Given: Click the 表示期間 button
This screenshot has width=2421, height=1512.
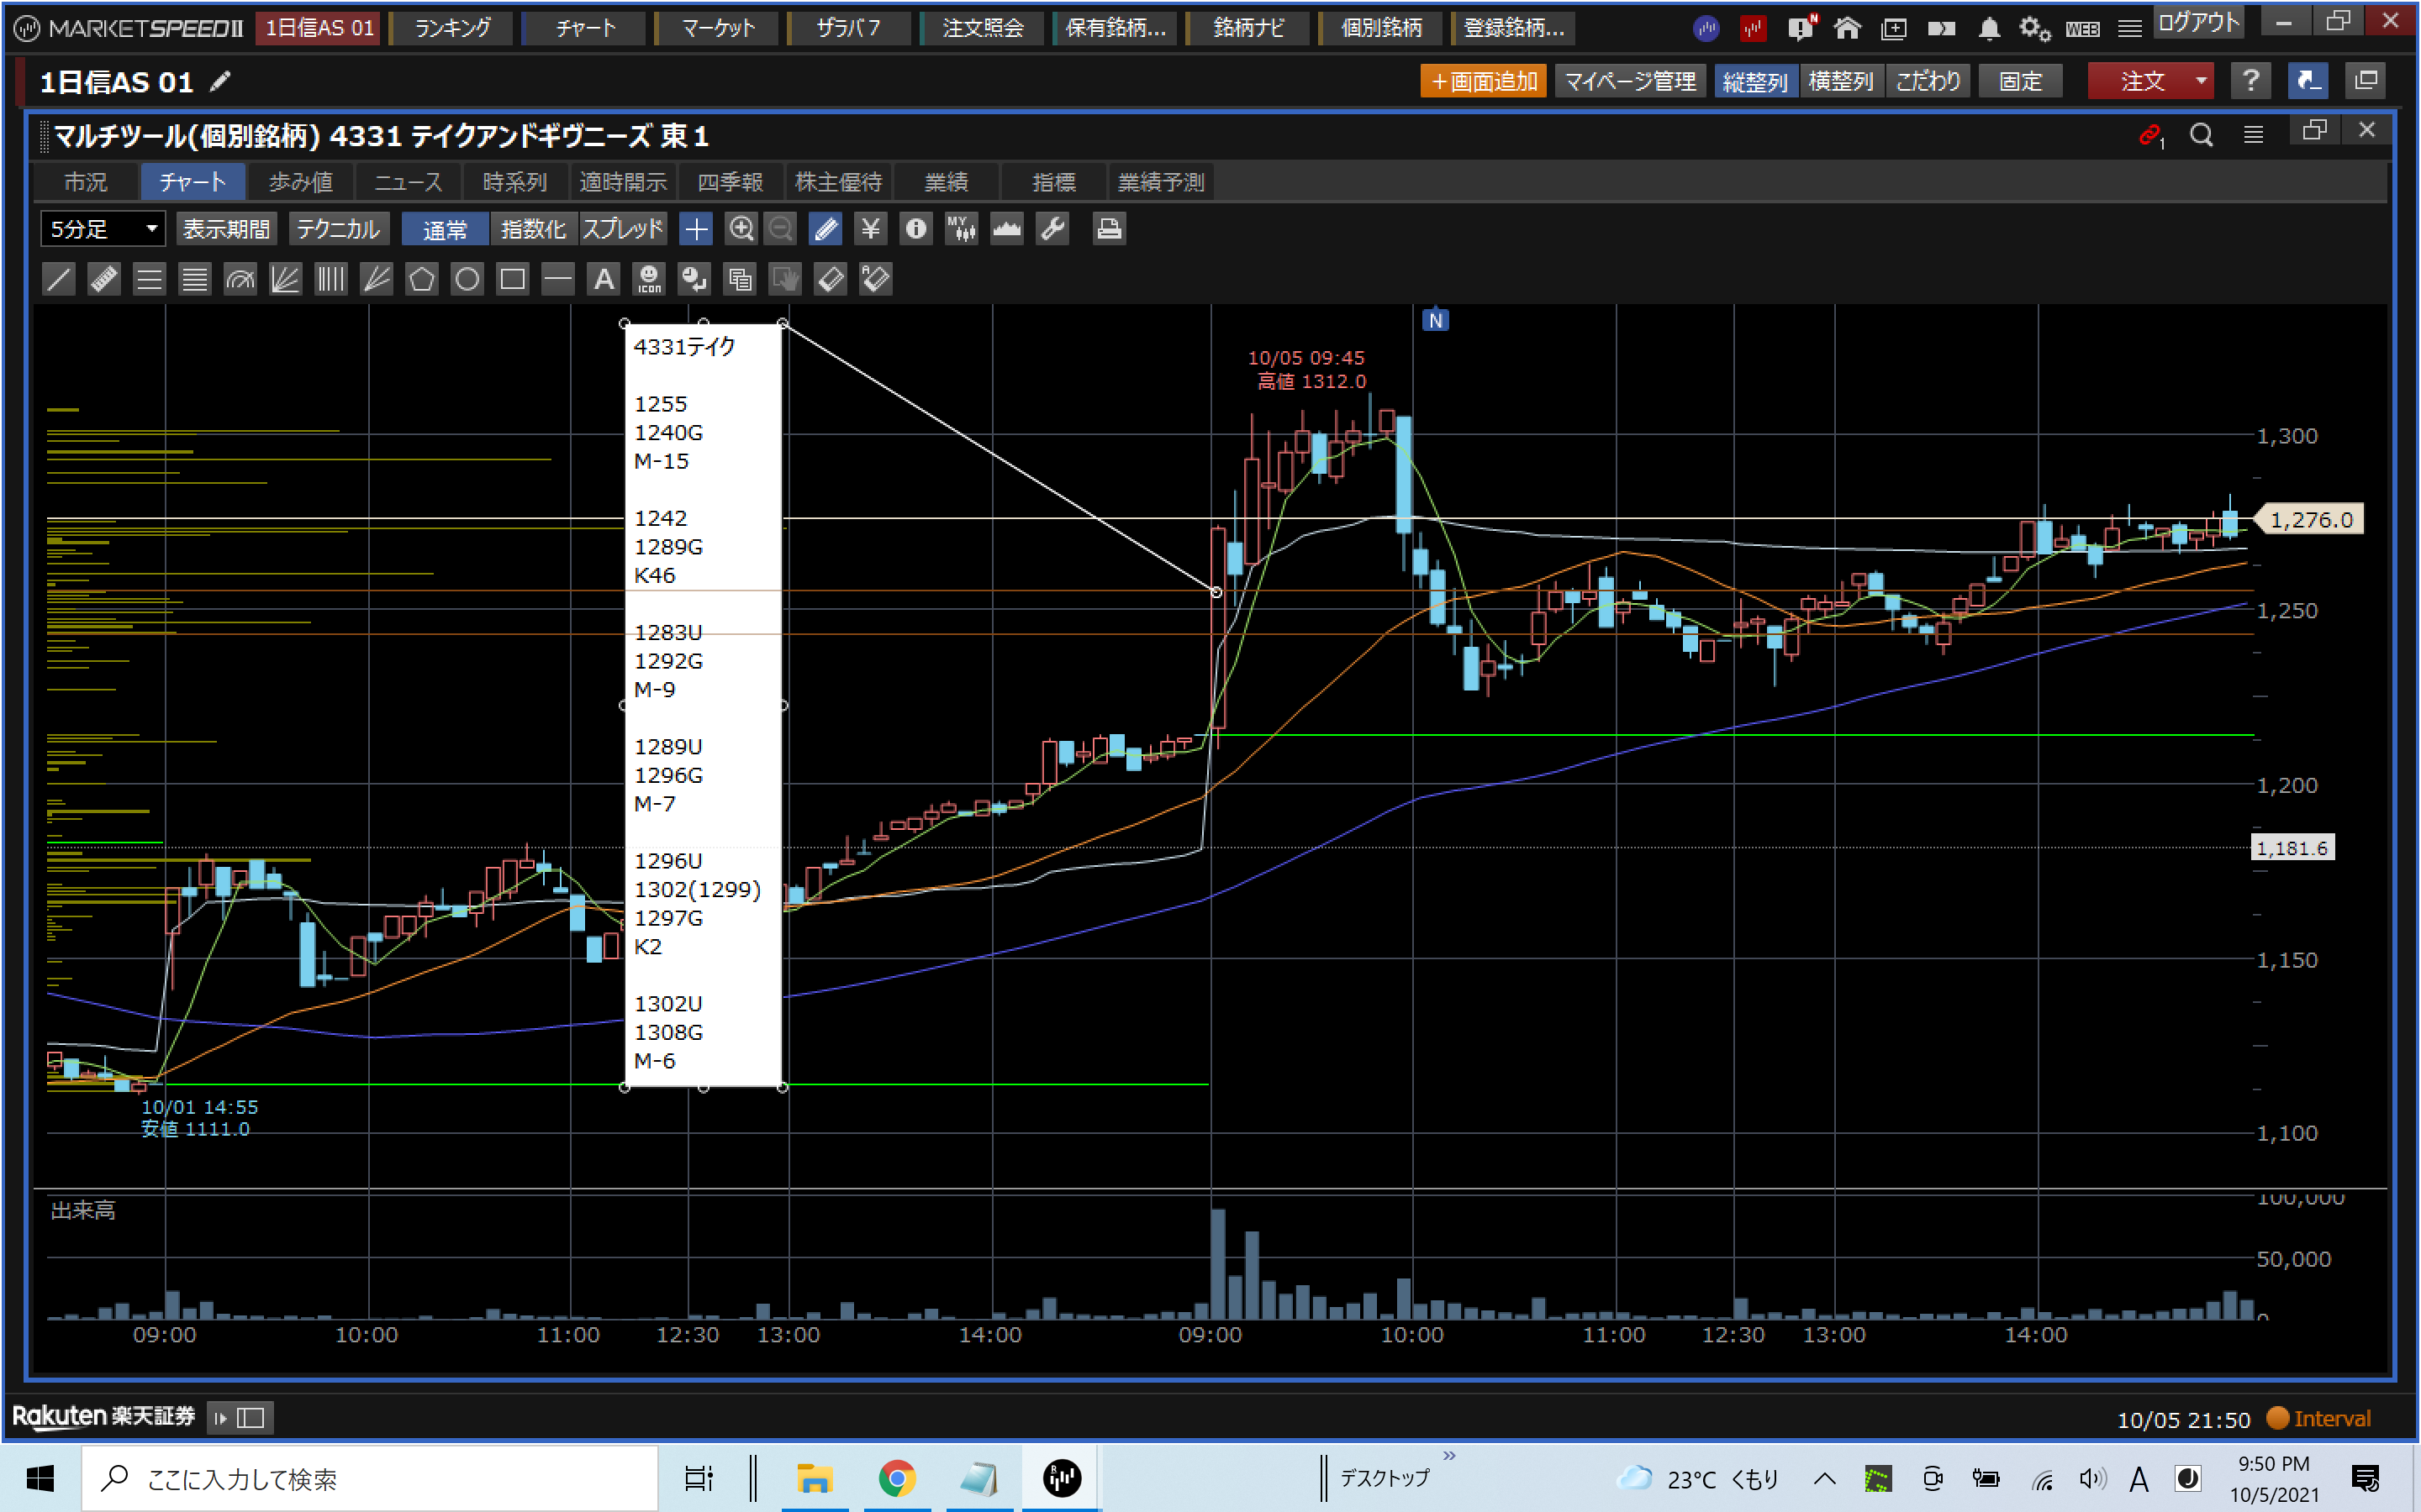Looking at the screenshot, I should (x=226, y=229).
